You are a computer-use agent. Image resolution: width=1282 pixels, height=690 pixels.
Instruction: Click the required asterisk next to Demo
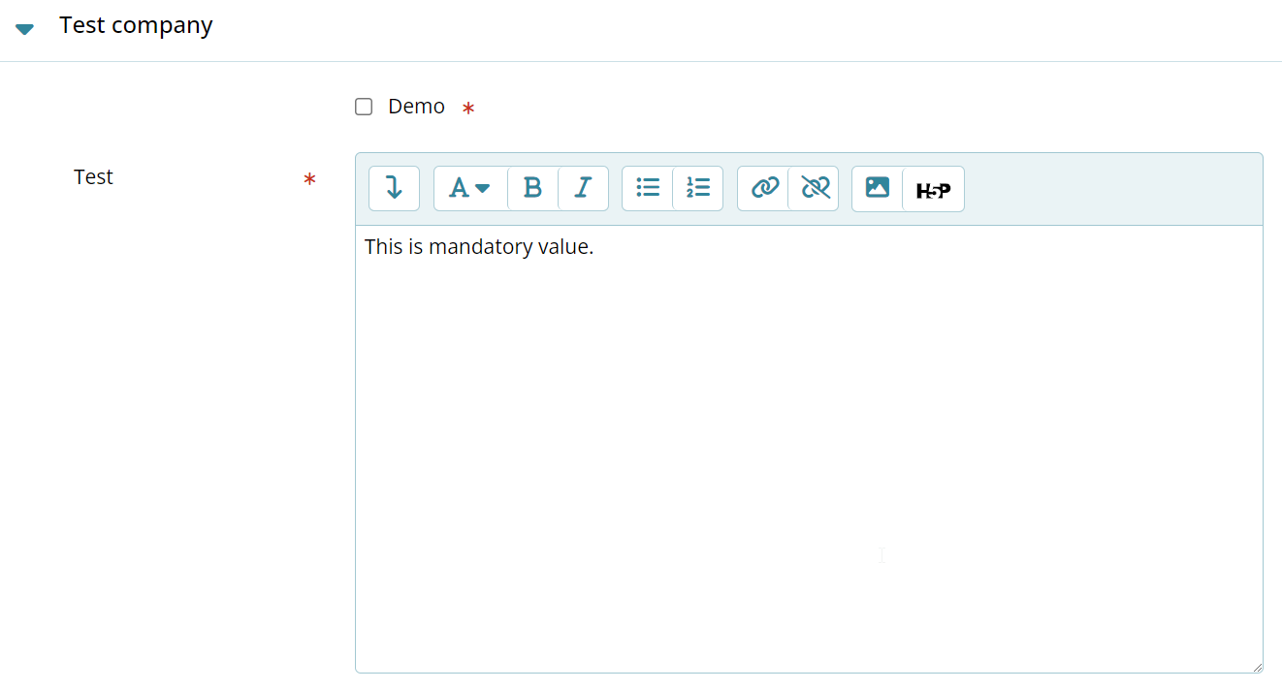click(468, 109)
